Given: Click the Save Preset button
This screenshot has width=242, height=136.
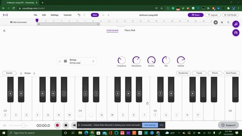Looking at the screenshot, I should click(232, 73).
